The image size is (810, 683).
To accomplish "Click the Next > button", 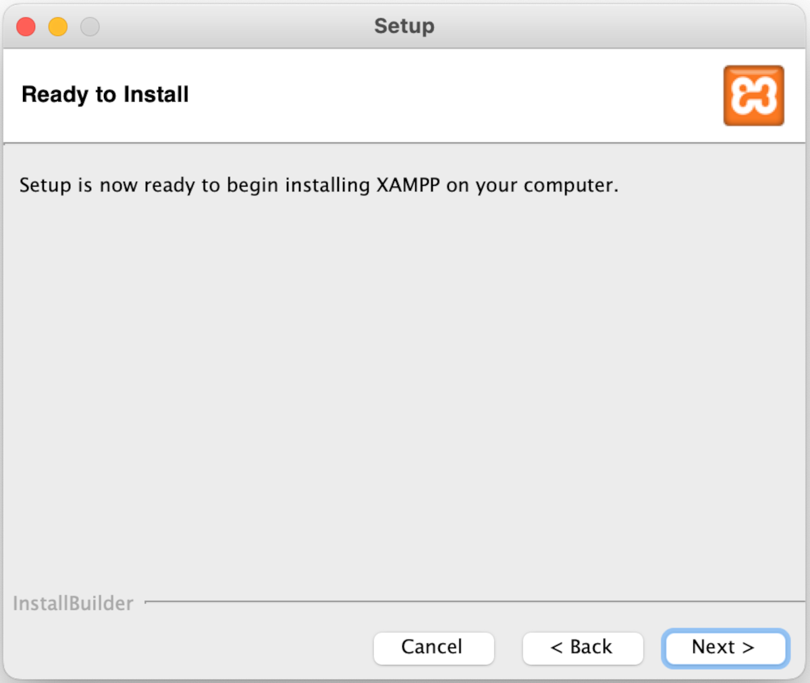I will [724, 648].
